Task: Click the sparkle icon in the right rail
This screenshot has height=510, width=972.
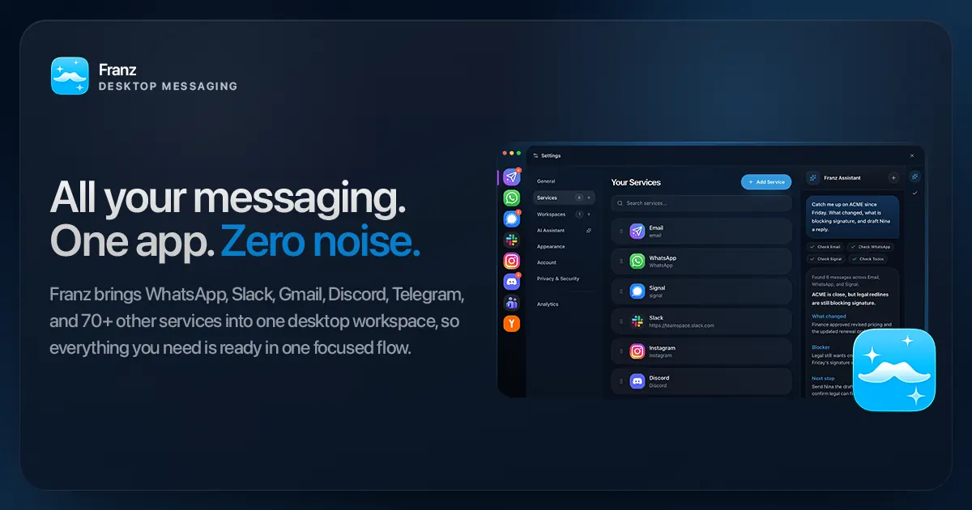Action: 915,176
